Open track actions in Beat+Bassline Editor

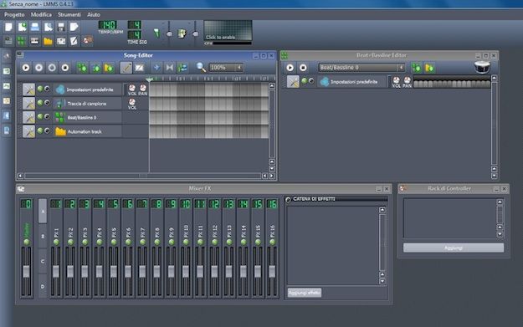coord(293,82)
